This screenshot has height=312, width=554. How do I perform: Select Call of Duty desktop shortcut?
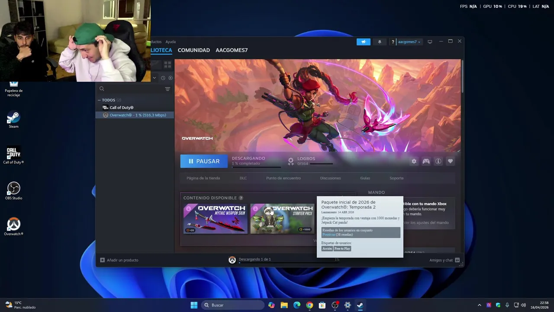coord(13,156)
